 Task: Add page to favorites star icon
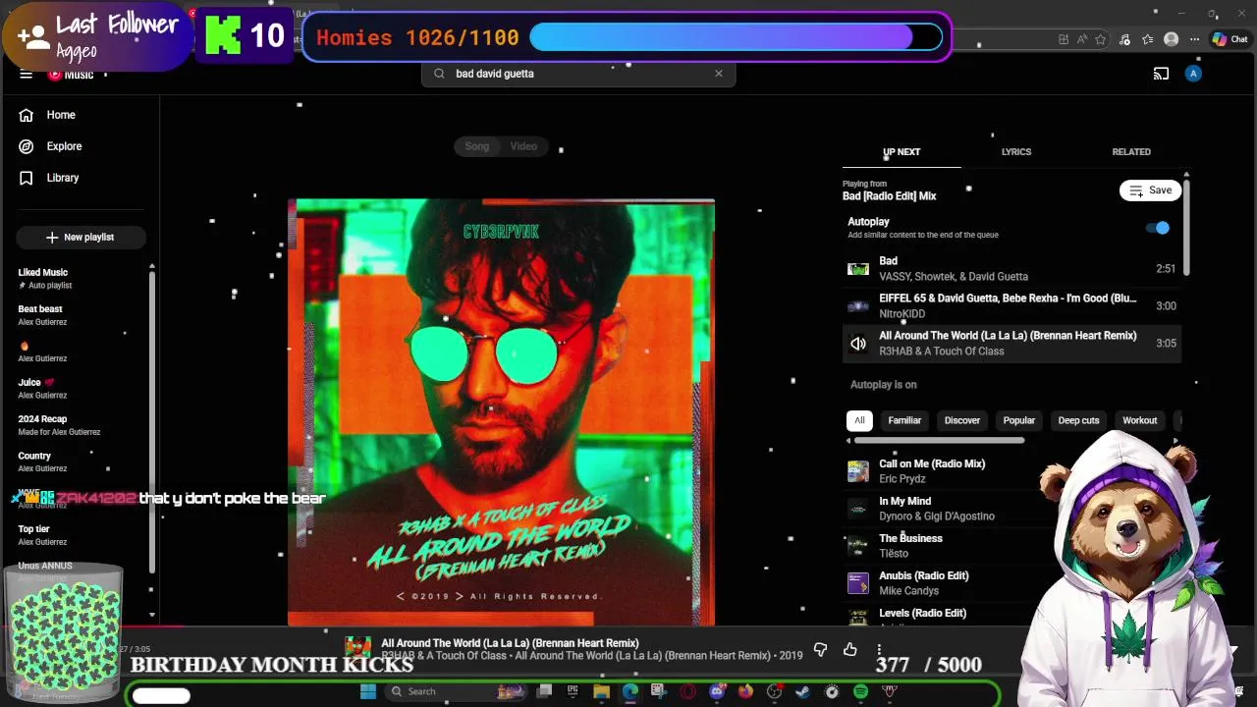coord(1100,39)
